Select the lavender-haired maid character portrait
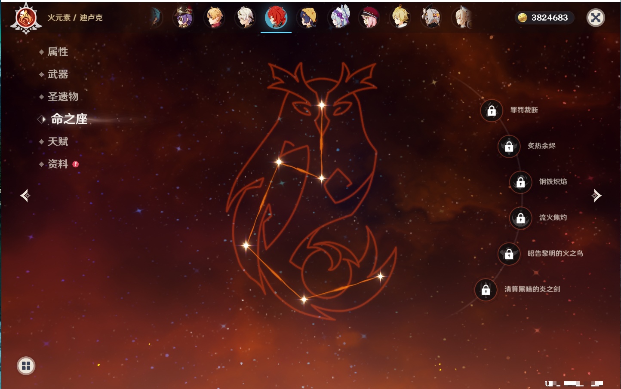621x389 pixels. 339,18
